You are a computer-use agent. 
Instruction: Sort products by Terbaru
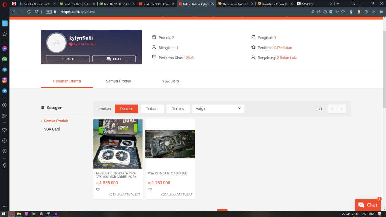152,109
